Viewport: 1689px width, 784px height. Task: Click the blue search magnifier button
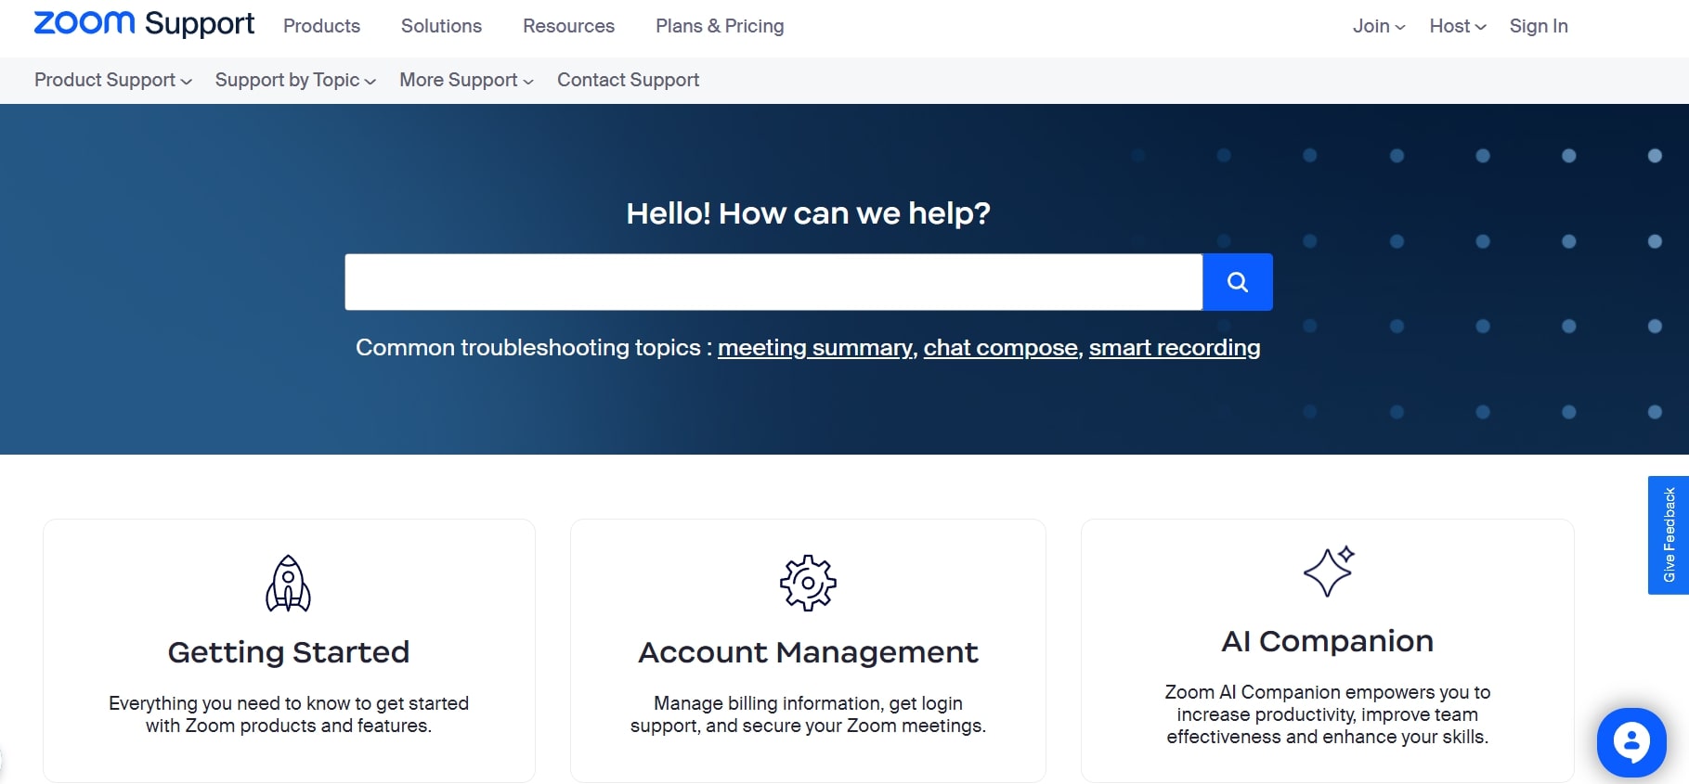tap(1237, 282)
